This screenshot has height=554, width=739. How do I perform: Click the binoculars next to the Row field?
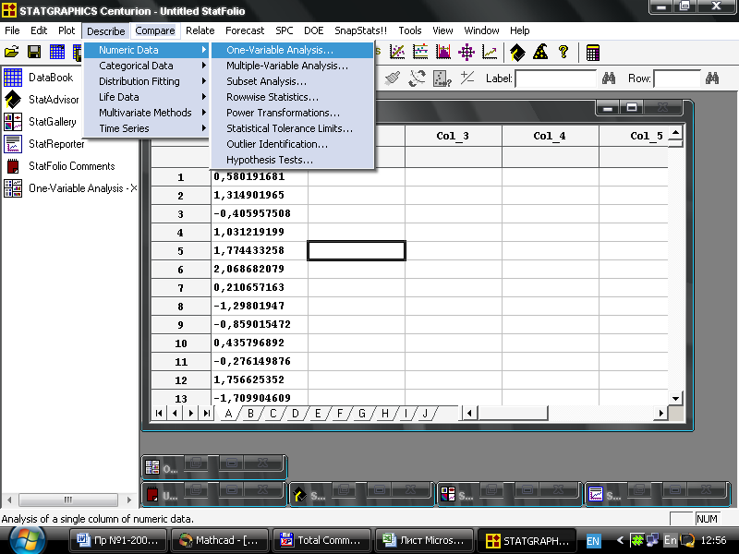(x=712, y=78)
